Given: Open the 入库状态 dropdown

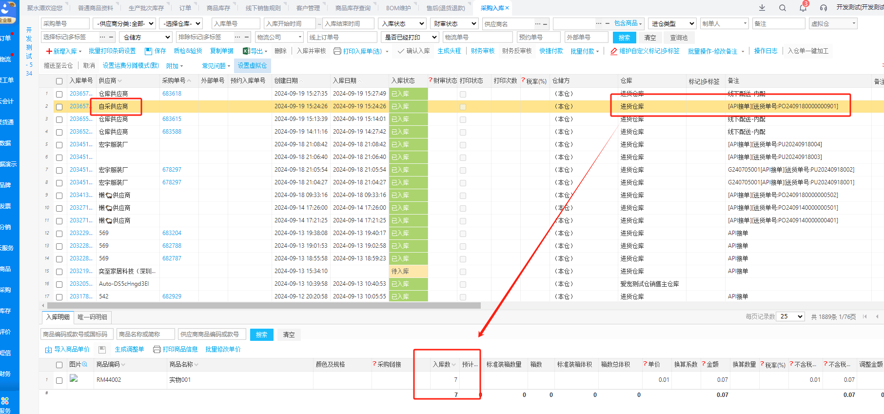Looking at the screenshot, I should pos(403,23).
